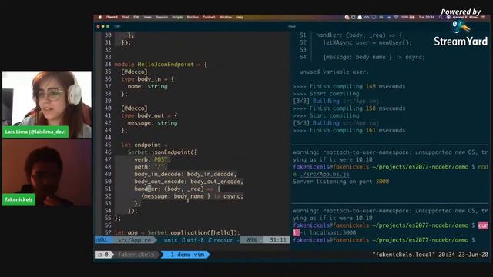
Task: Click 'handler: (body, _req)' on line 51
Action: 169,189
